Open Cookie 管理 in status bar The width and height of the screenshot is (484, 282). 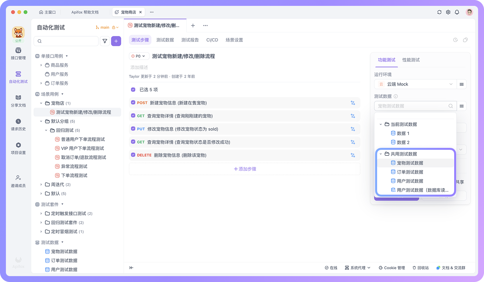click(392, 268)
